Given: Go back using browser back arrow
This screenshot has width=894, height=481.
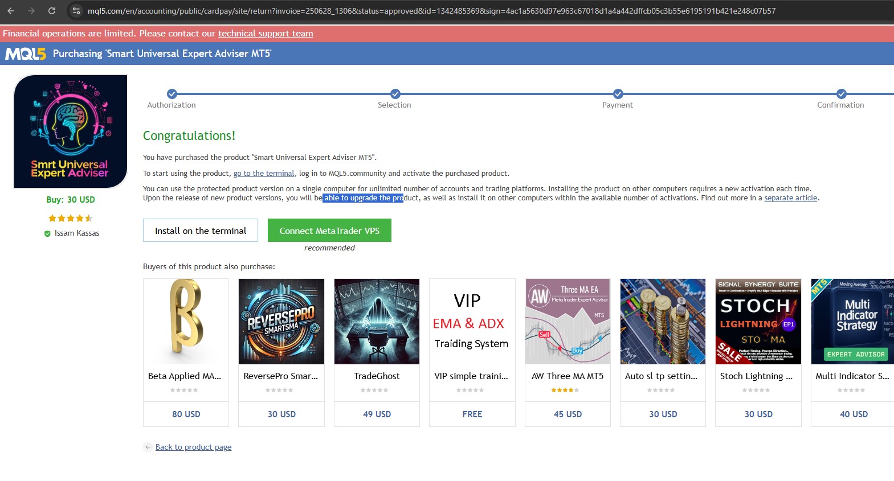Looking at the screenshot, I should coord(11,11).
